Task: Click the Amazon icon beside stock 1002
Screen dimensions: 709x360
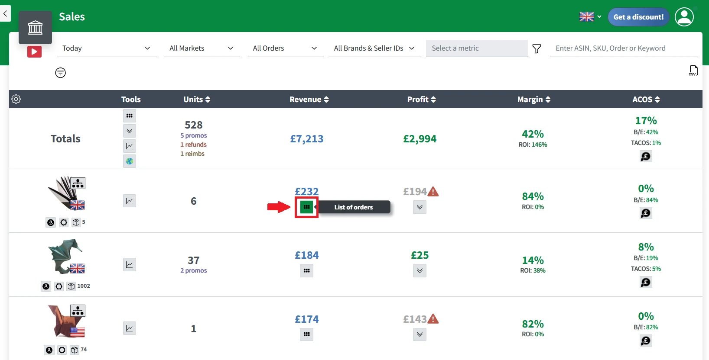Action: pos(46,286)
